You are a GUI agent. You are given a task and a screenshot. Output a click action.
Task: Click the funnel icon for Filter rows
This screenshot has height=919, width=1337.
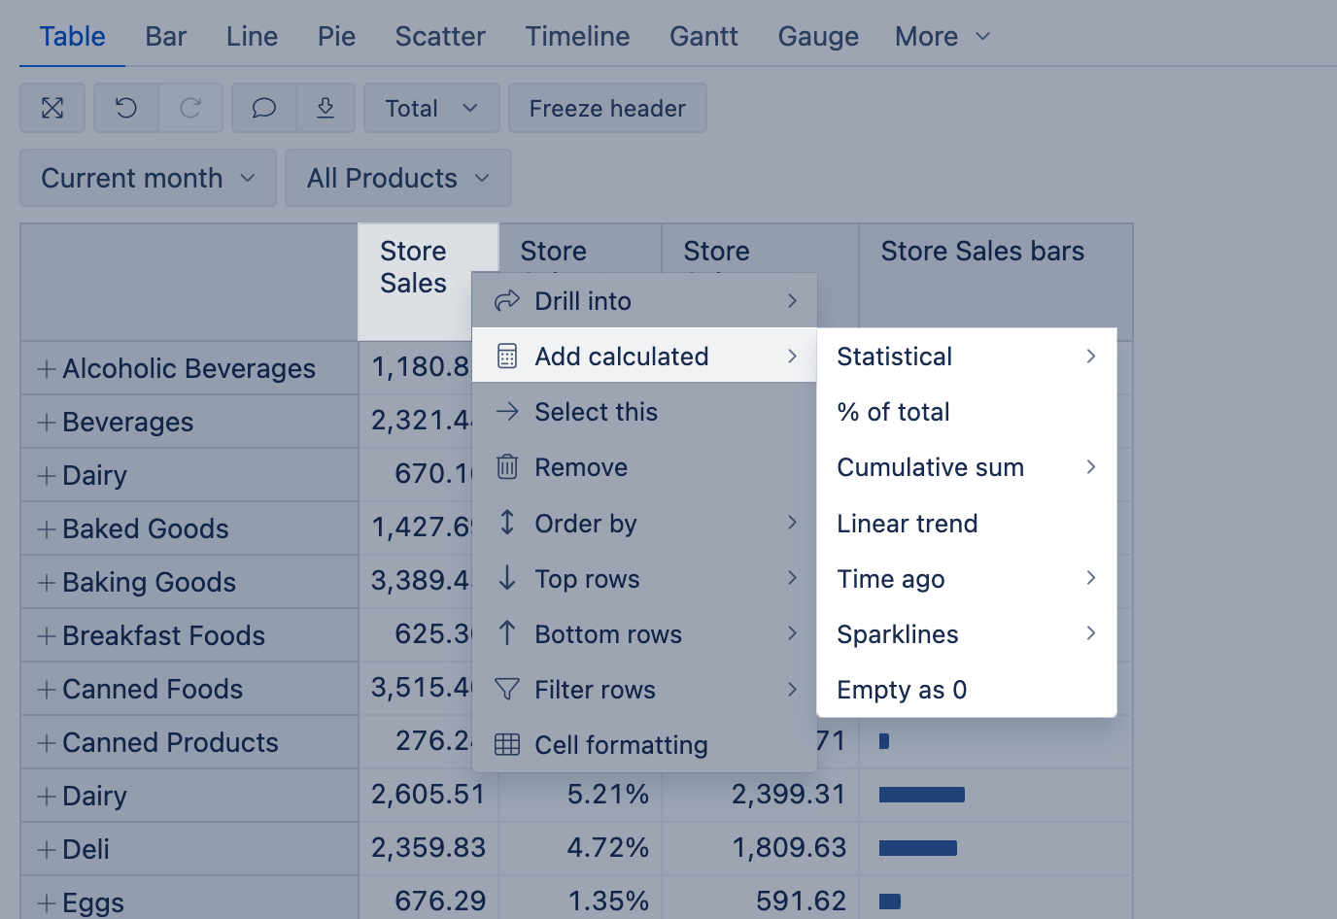tap(507, 690)
